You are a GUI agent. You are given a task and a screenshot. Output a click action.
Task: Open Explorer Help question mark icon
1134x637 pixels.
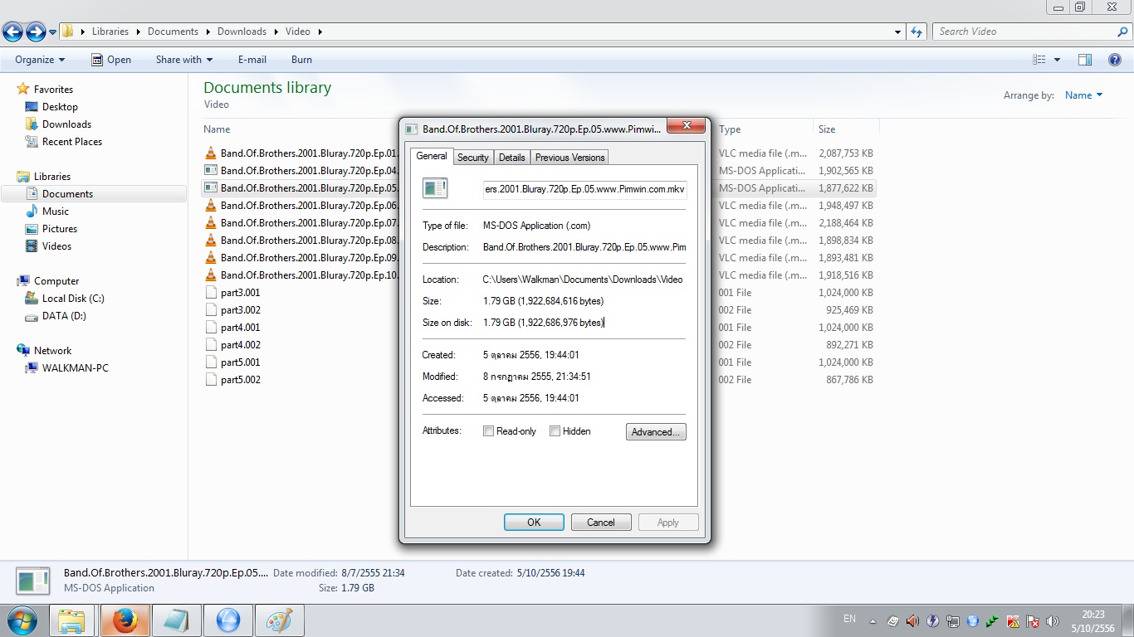pos(1116,60)
